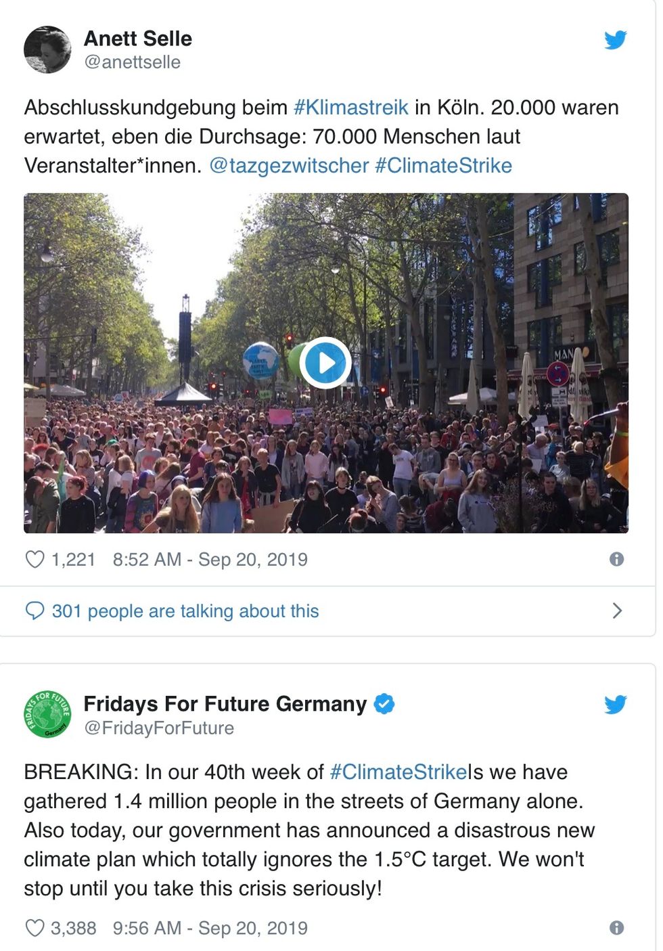
Task: Open '301 people are talking about this'
Action: click(185, 611)
